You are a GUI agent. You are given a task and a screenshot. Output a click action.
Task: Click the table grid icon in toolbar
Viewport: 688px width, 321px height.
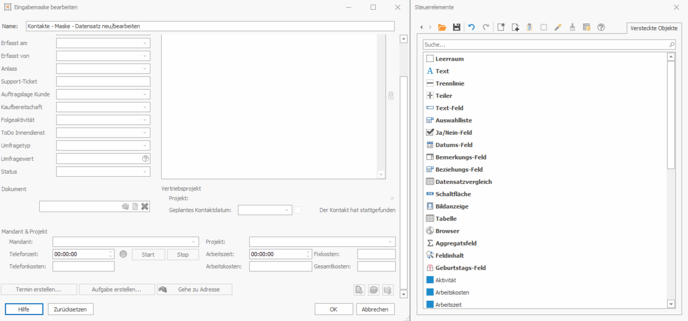click(587, 27)
